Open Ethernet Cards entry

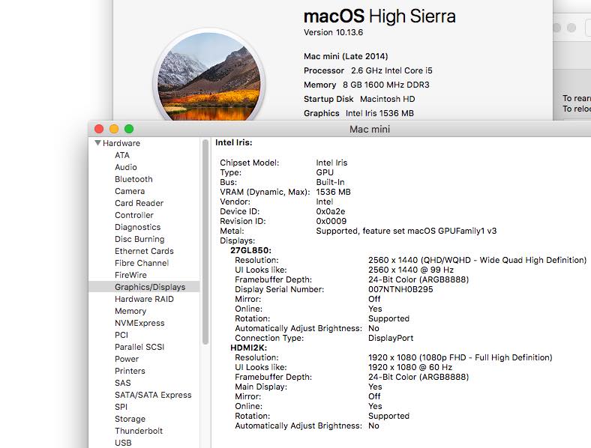click(144, 251)
